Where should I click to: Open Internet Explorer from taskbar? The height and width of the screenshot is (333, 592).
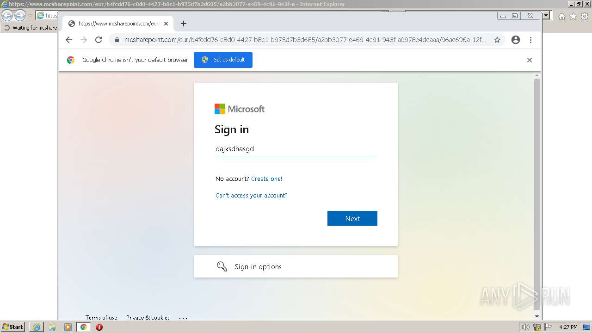tap(37, 327)
